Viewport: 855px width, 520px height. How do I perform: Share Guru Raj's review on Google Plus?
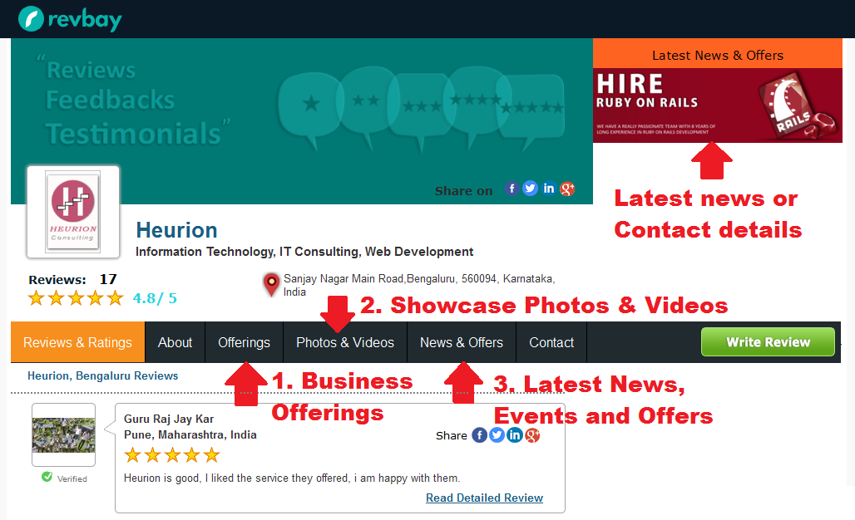[532, 435]
